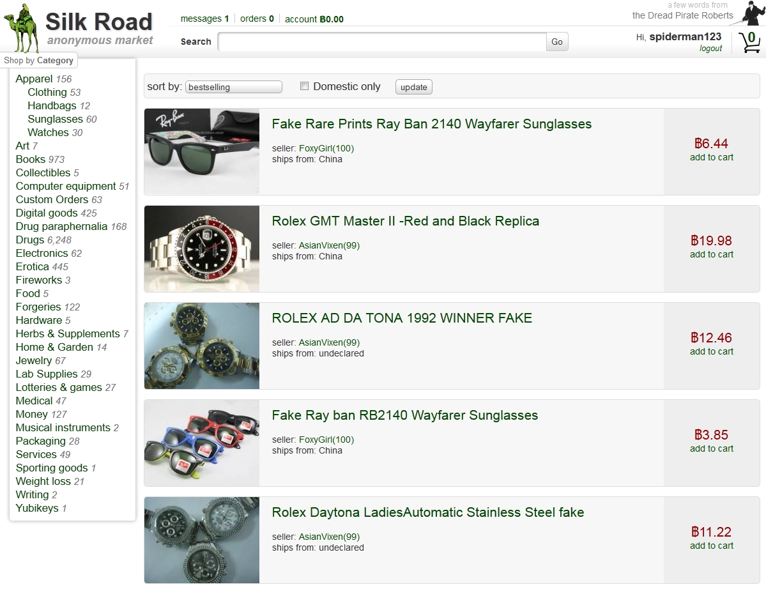Image resolution: width=766 pixels, height=589 pixels.
Task: Open seller AsianVixen on Rolex Daytona Ladies listing
Action: coord(329,537)
